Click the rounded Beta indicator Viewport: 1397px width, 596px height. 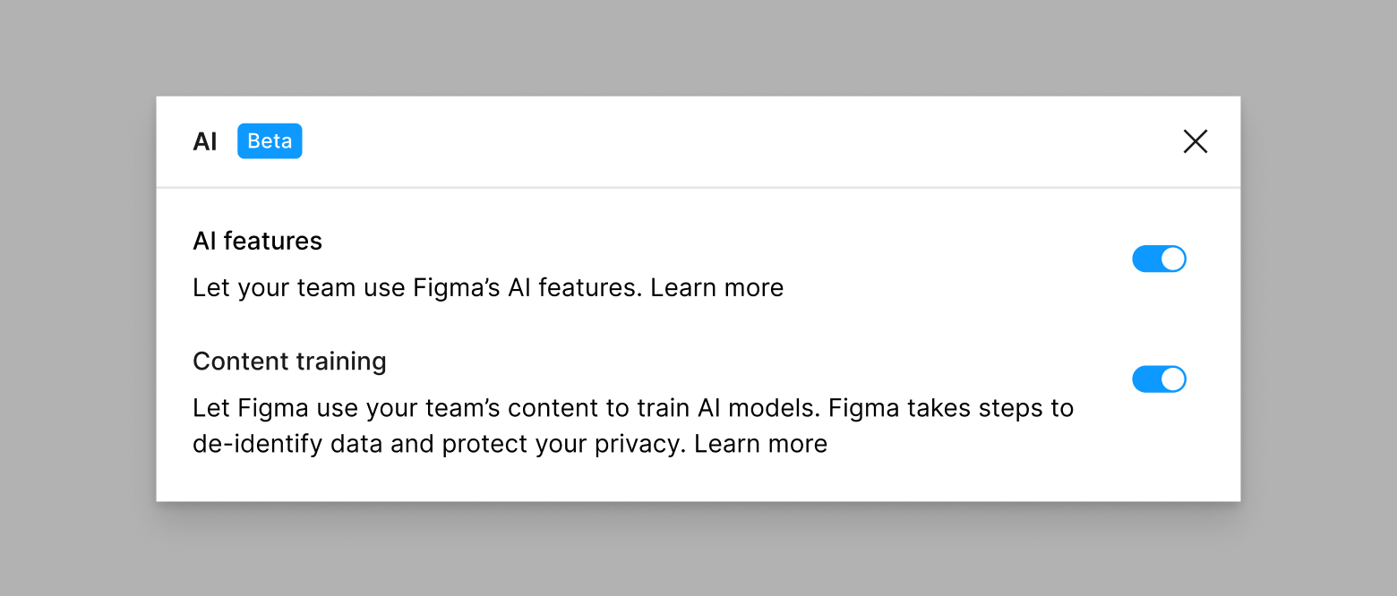click(x=270, y=140)
